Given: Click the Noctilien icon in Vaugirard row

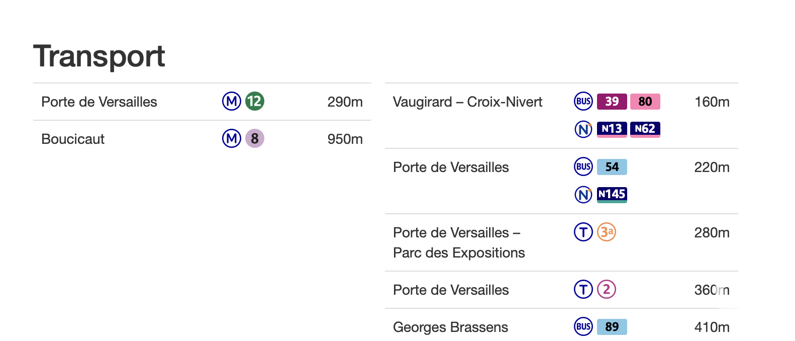Looking at the screenshot, I should (x=583, y=129).
